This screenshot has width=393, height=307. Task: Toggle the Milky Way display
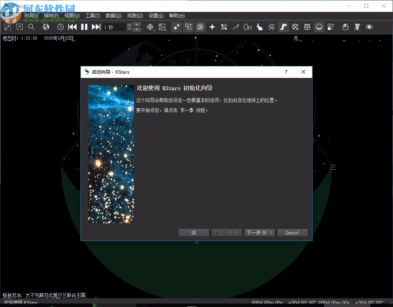tap(283, 27)
